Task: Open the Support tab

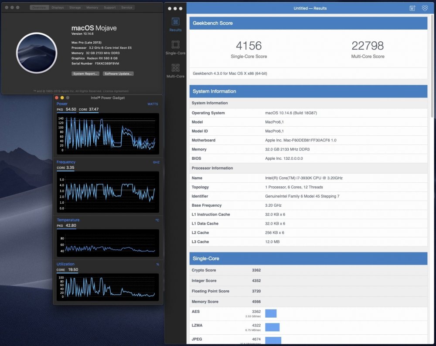Action: point(110,7)
